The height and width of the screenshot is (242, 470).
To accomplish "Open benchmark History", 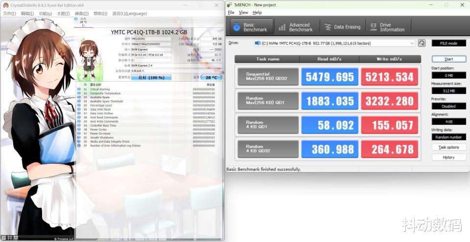I will 449,157.
